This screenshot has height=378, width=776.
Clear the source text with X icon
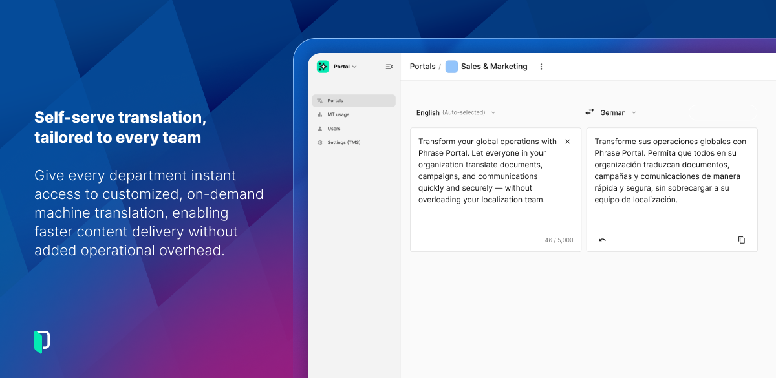tap(568, 142)
